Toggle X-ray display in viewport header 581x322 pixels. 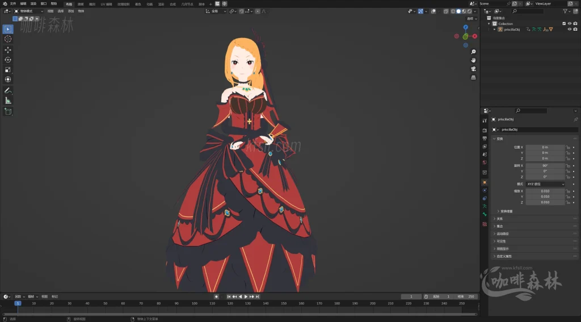(x=446, y=11)
